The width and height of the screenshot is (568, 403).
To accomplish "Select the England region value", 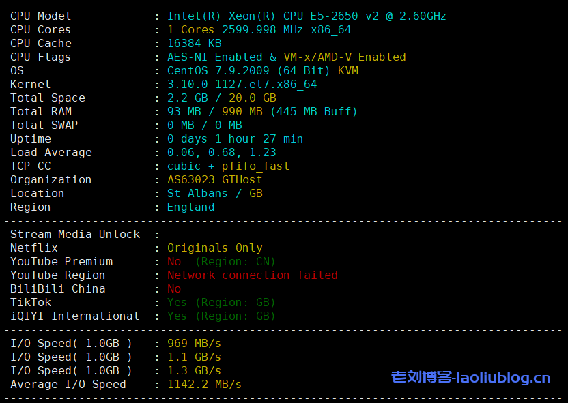I will coord(191,207).
